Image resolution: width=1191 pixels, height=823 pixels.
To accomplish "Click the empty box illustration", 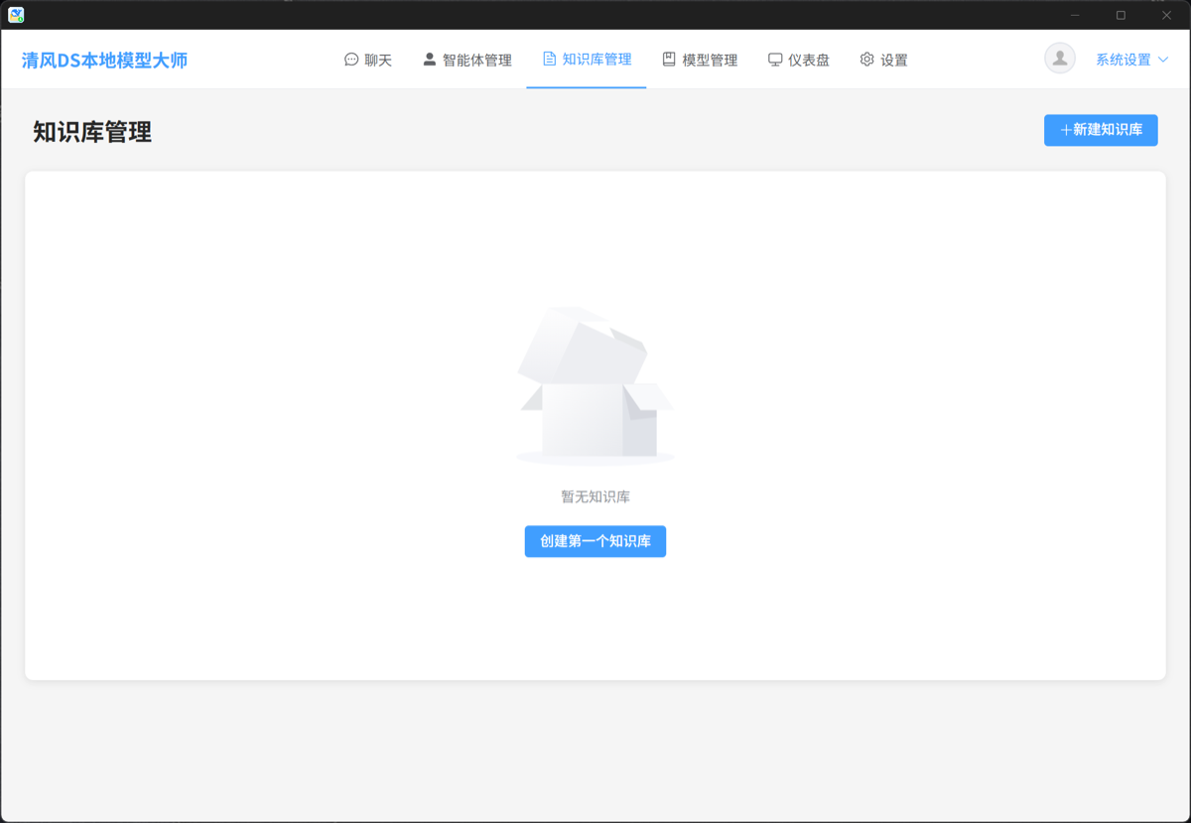I will pos(595,387).
